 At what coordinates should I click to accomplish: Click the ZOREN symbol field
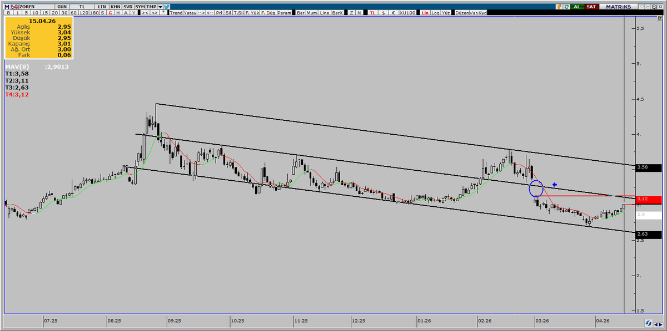pyautogui.click(x=36, y=7)
